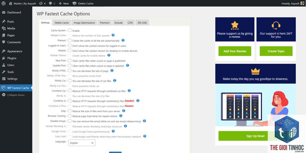Click the info icon beside Lazy Load

pyautogui.click(x=145, y=136)
